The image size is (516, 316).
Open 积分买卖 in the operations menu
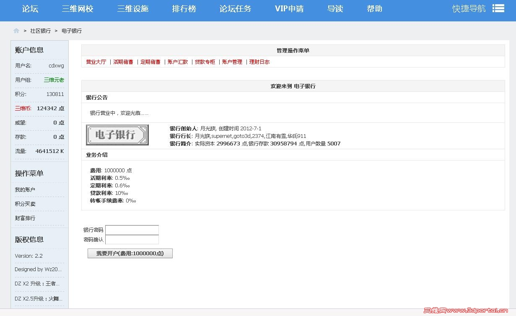click(x=25, y=204)
